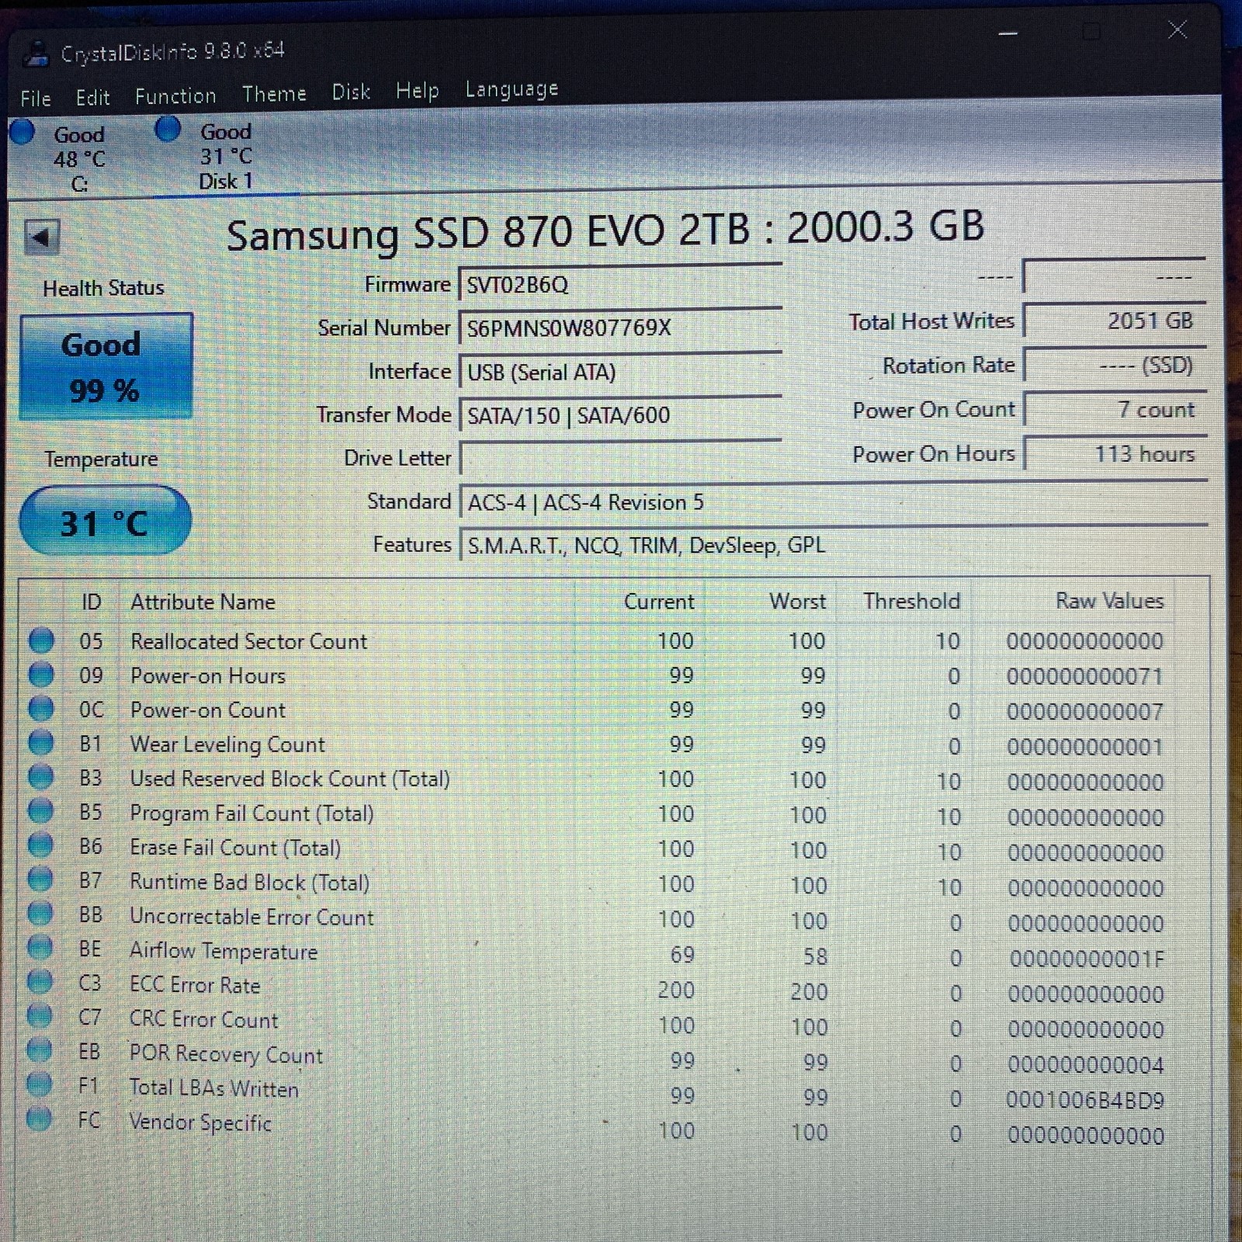Click ECC Error Rate current value 200
The height and width of the screenshot is (1242, 1242).
click(675, 990)
